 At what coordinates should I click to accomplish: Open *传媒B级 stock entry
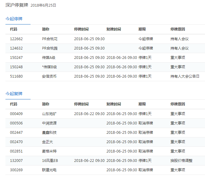(49, 67)
